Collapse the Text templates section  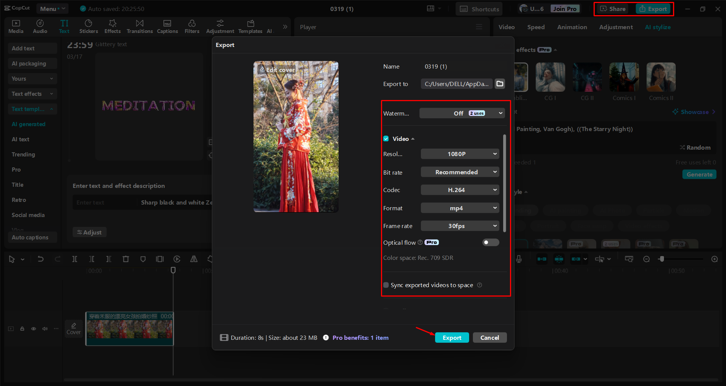[52, 109]
